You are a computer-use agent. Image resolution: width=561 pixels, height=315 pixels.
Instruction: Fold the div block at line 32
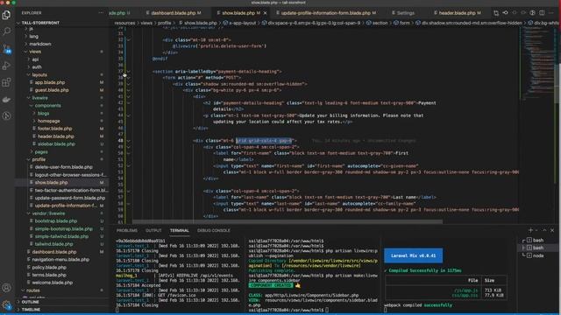(129, 40)
